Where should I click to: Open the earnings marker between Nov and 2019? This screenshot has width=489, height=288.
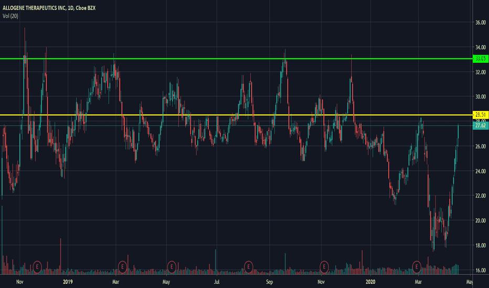(37, 267)
